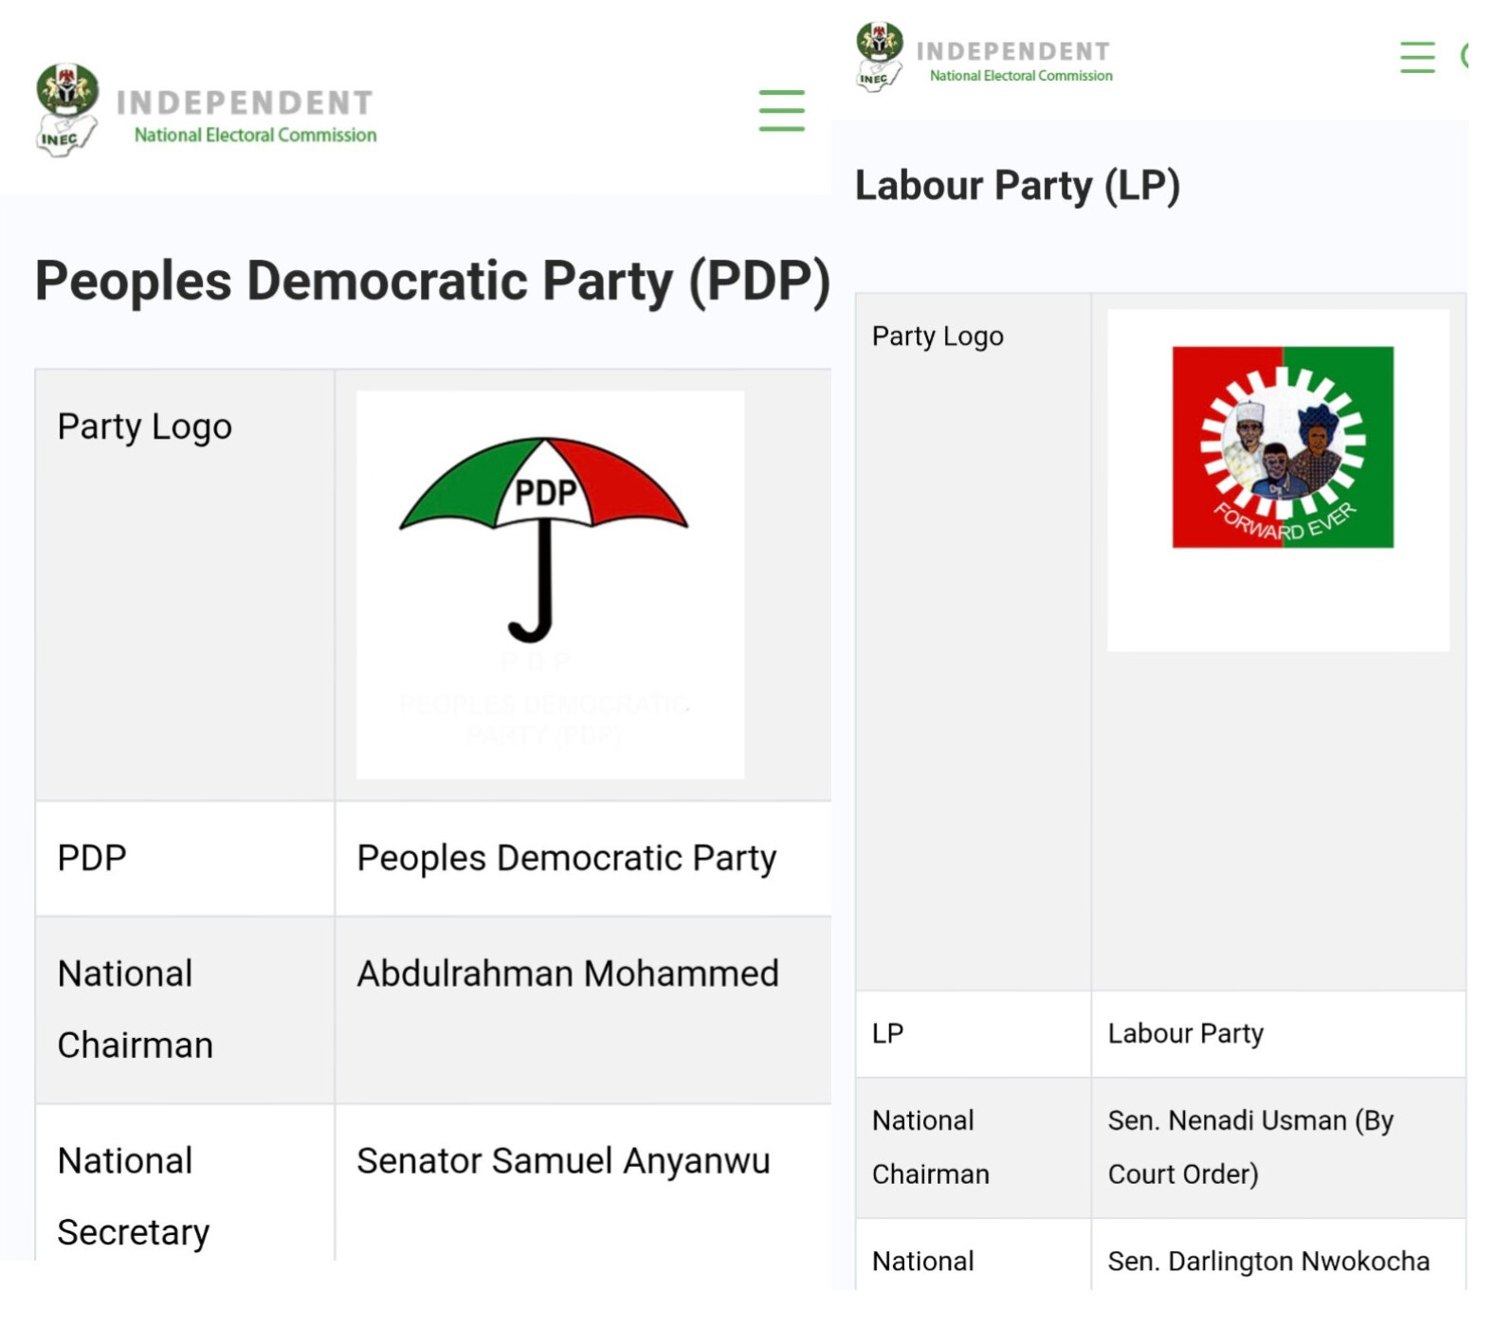Click INEC coat of arms logo on Labour Party page

880,55
